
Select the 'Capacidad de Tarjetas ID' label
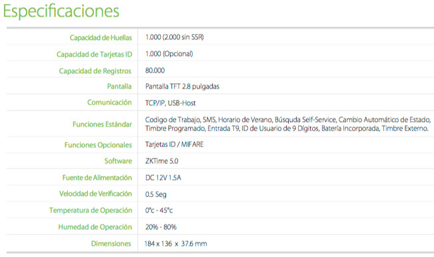click(x=95, y=55)
